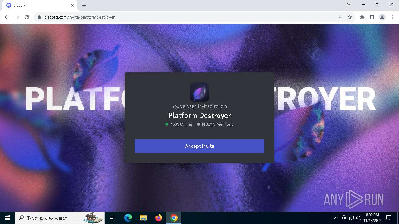399x224 pixels.
Task: Switch to Chrome in taskbar
Action: [174, 218]
